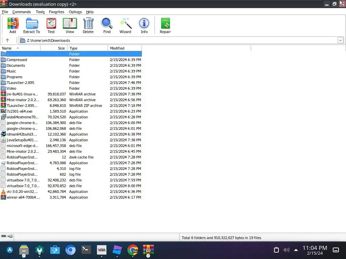346x259 pixels.
Task: Select the microsoft-edge-d... deb file
Action: (x=71, y=146)
